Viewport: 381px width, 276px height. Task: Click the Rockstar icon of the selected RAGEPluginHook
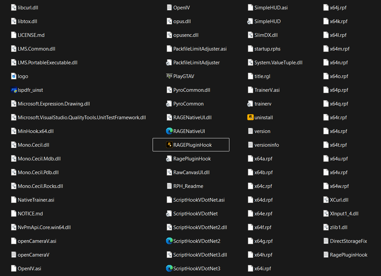[169, 145]
